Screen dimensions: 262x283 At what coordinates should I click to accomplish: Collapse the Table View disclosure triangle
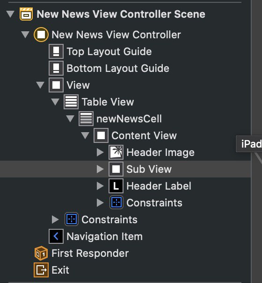[55, 102]
